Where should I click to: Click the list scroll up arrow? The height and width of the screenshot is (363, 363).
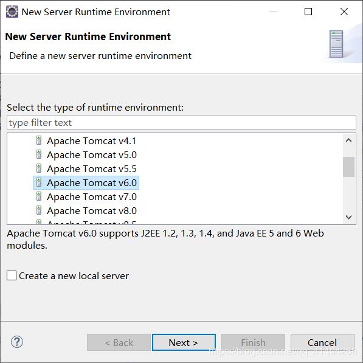coord(348,140)
